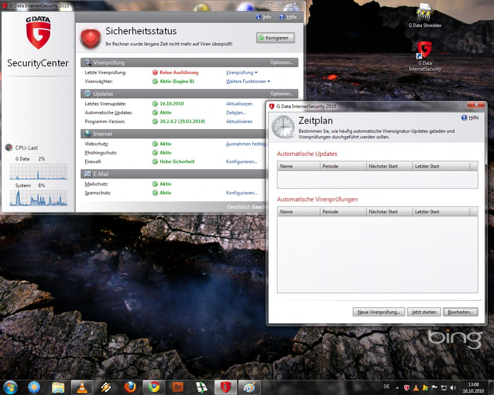Click the Updates section refresh icon
Image resolution: width=494 pixels, height=395 pixels.
pos(88,94)
